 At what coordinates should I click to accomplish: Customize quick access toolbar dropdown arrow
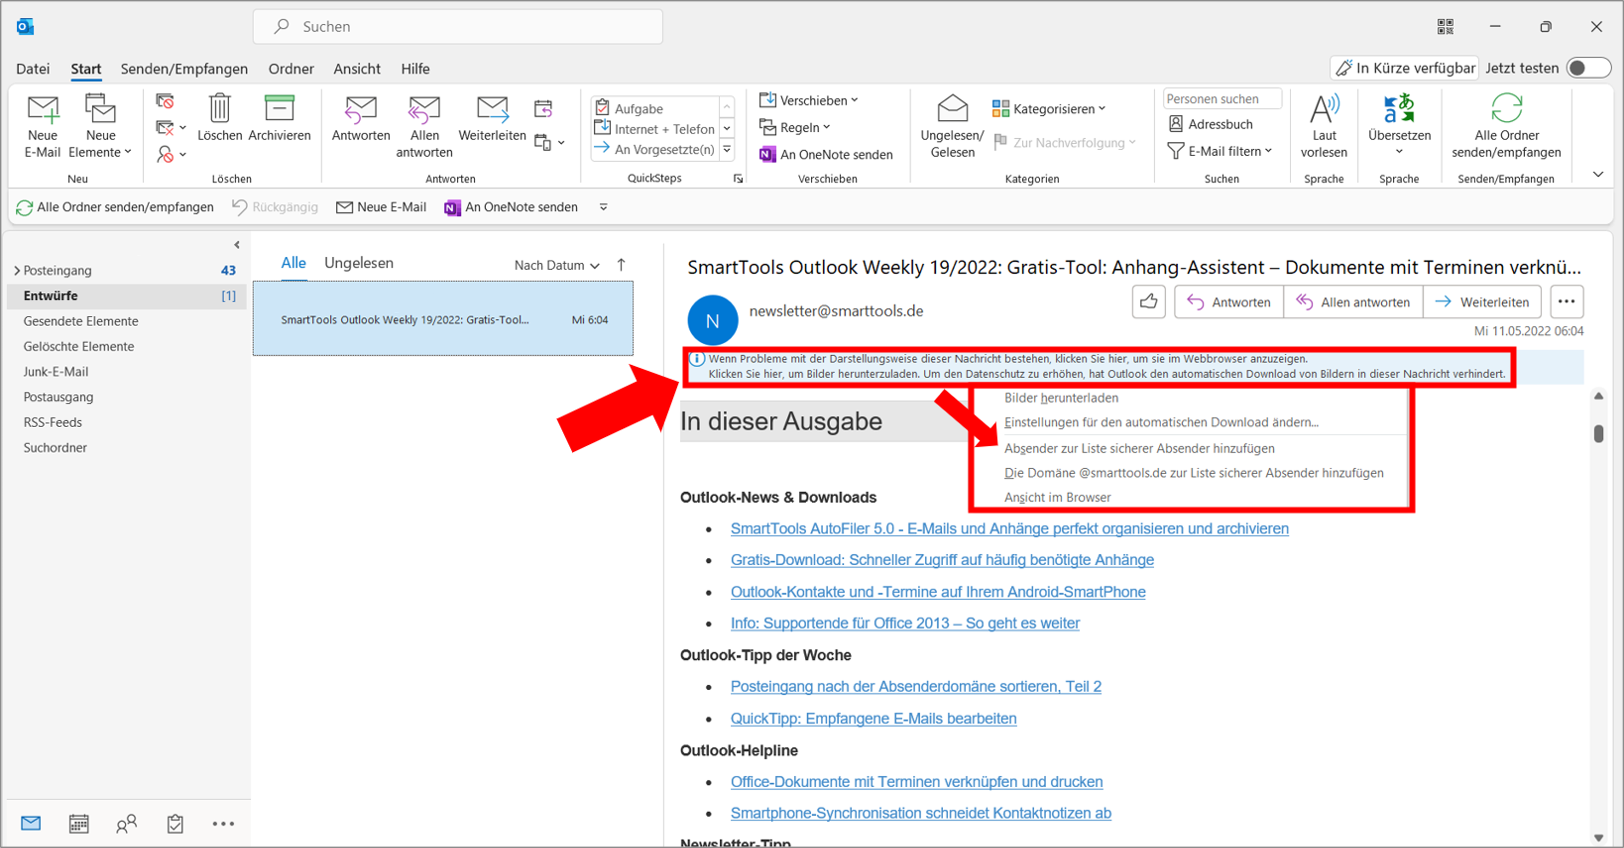(603, 207)
